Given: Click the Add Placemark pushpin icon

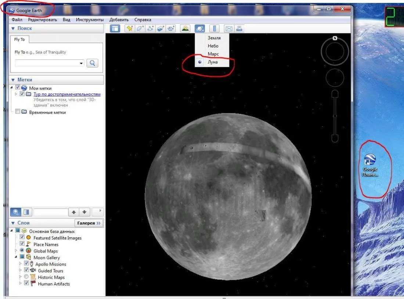Looking at the screenshot, I should pos(129,29).
